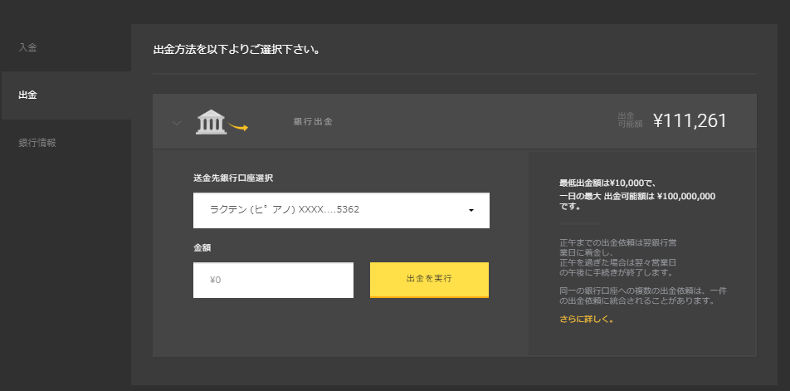Click the 銀行出金 method label
This screenshot has height=391, width=790.
tap(313, 122)
